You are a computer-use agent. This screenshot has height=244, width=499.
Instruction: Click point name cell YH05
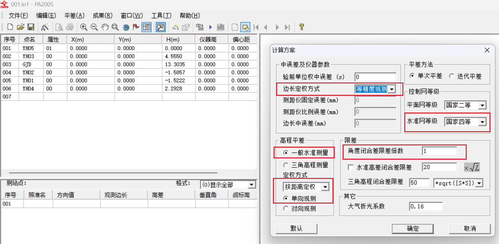point(31,48)
